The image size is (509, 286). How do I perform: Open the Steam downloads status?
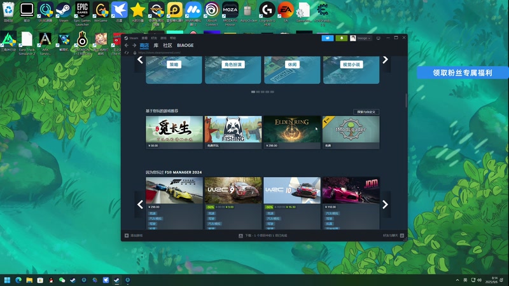click(263, 236)
